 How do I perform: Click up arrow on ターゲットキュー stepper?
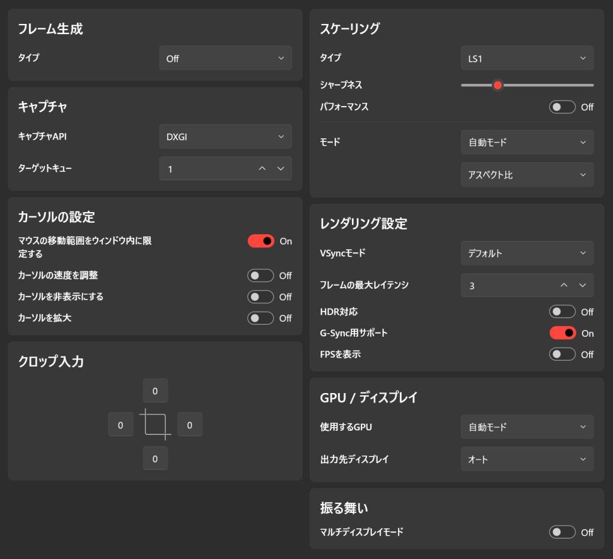(262, 169)
